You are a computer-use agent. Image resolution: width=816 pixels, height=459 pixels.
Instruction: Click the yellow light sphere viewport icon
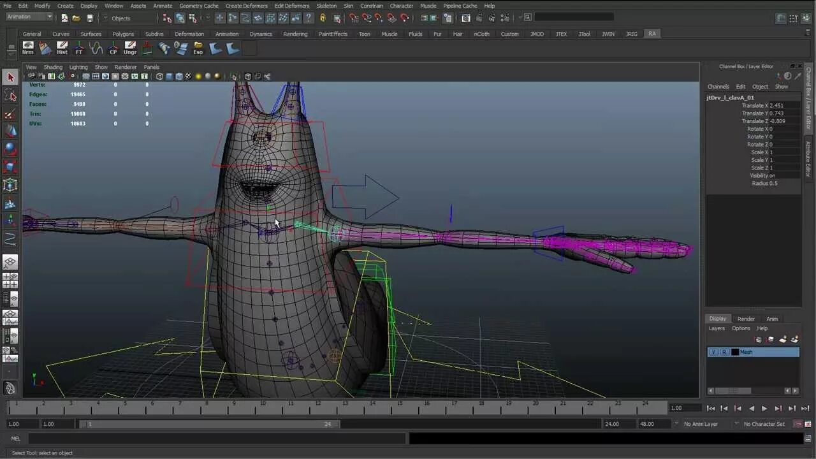[x=198, y=76]
